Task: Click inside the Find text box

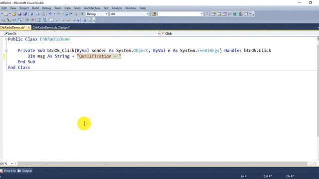Action: [179, 14]
